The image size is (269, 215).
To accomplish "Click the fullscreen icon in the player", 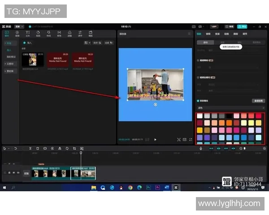I will (191, 140).
